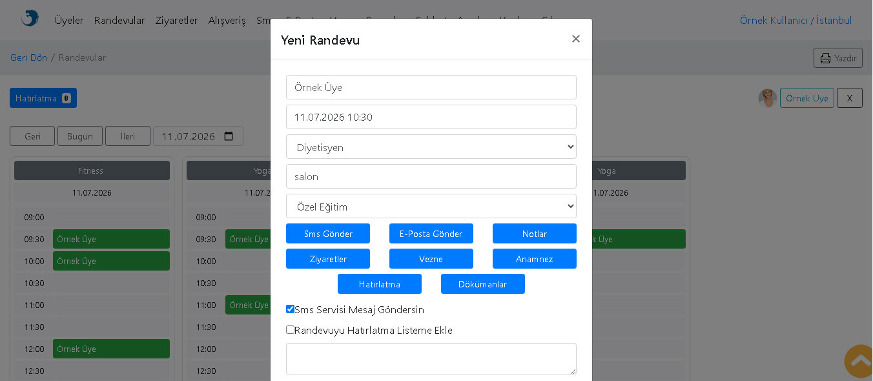The image size is (873, 381).
Task: Open the calendar picker icon in date field
Action: click(x=229, y=136)
